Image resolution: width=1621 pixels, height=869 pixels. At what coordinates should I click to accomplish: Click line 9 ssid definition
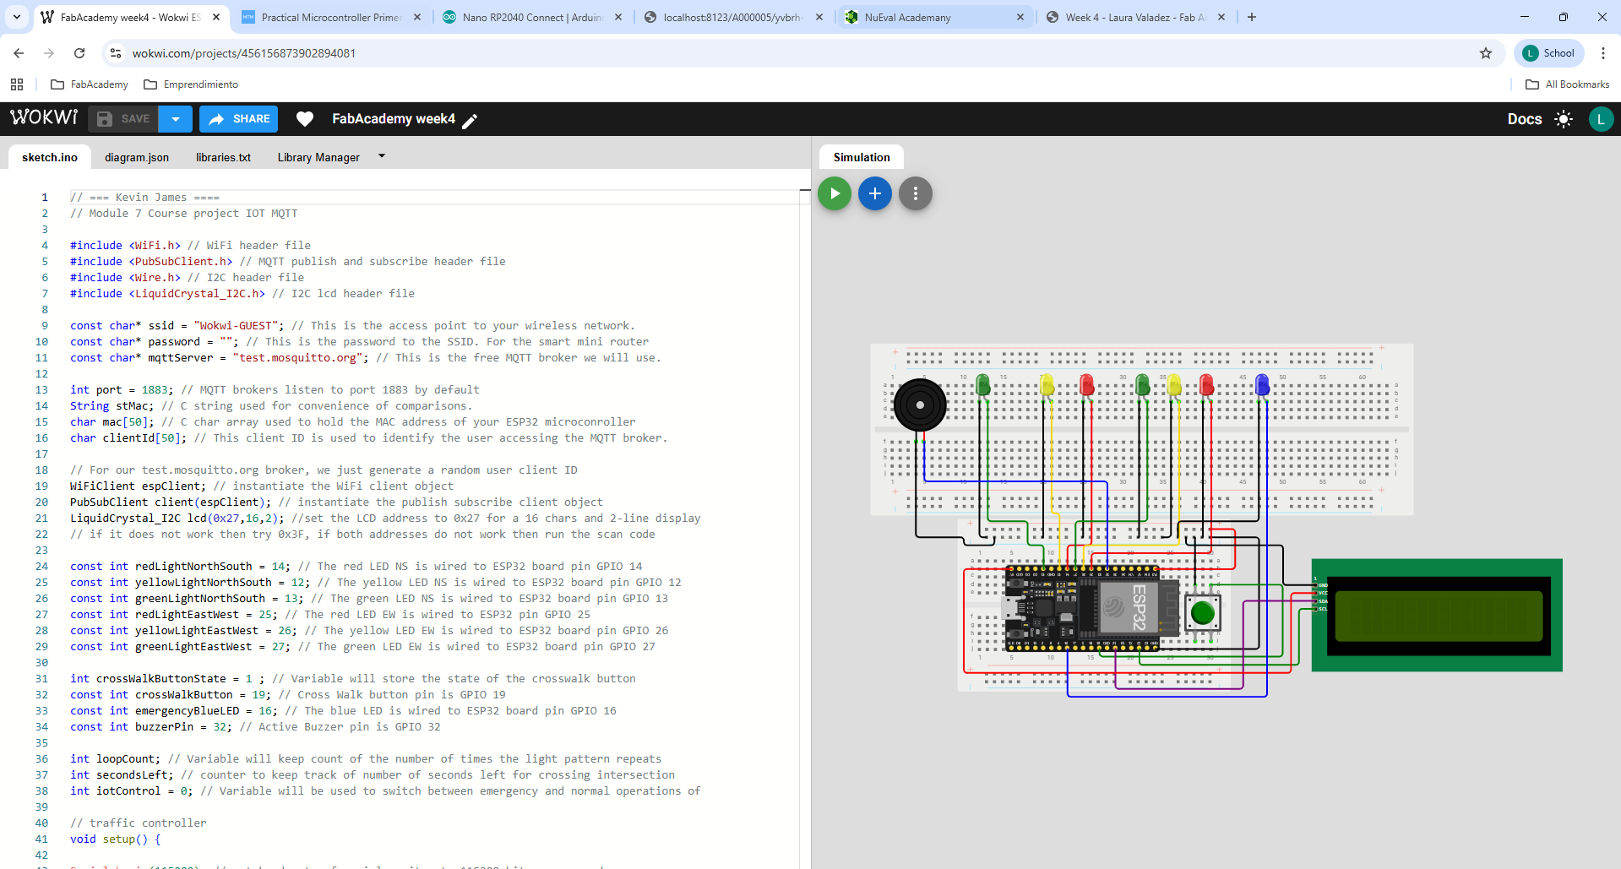(x=352, y=326)
